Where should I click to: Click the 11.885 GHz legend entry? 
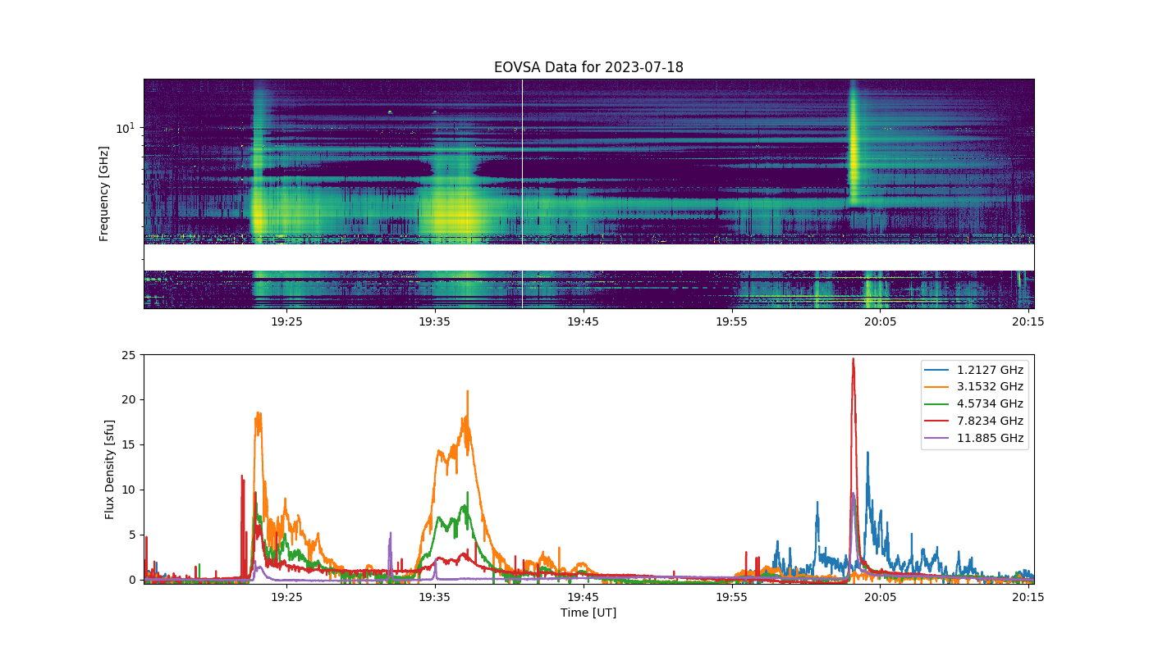coord(975,439)
